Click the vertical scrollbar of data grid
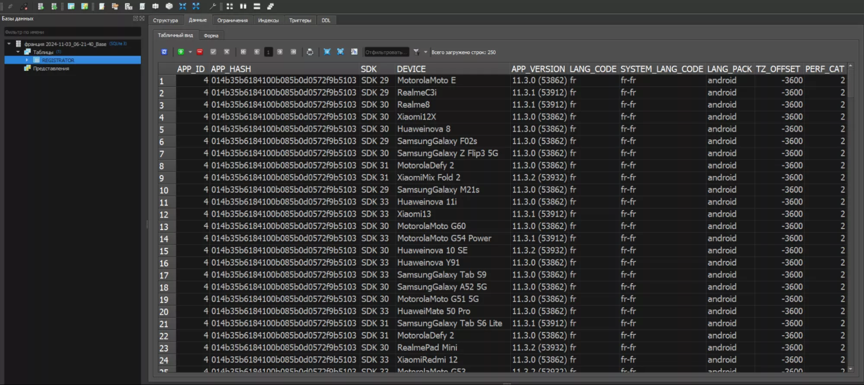864x385 pixels. pyautogui.click(x=850, y=217)
